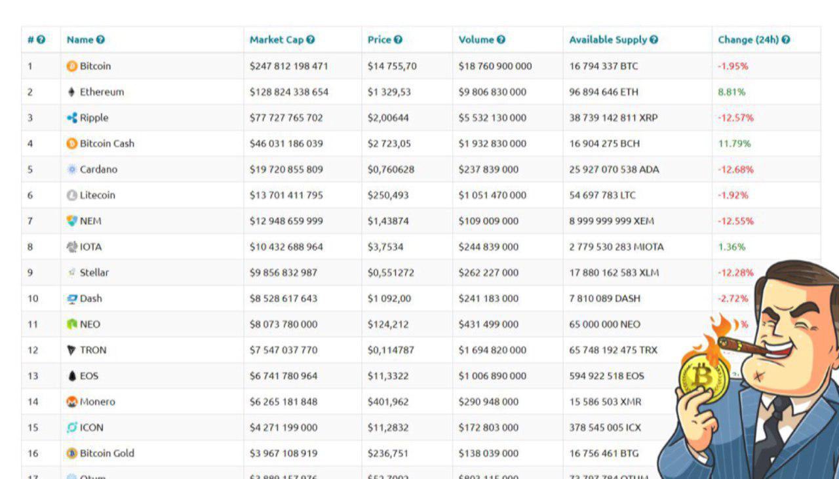
Task: Click the EOS logo icon
Action: click(72, 376)
